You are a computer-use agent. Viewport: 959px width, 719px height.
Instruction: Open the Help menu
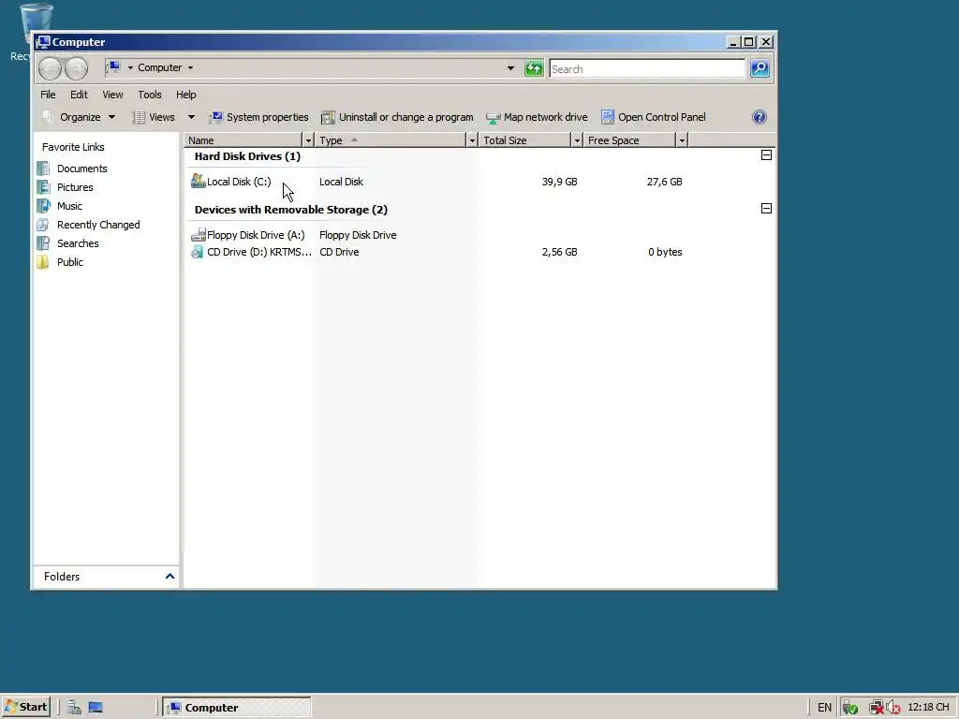(x=186, y=95)
